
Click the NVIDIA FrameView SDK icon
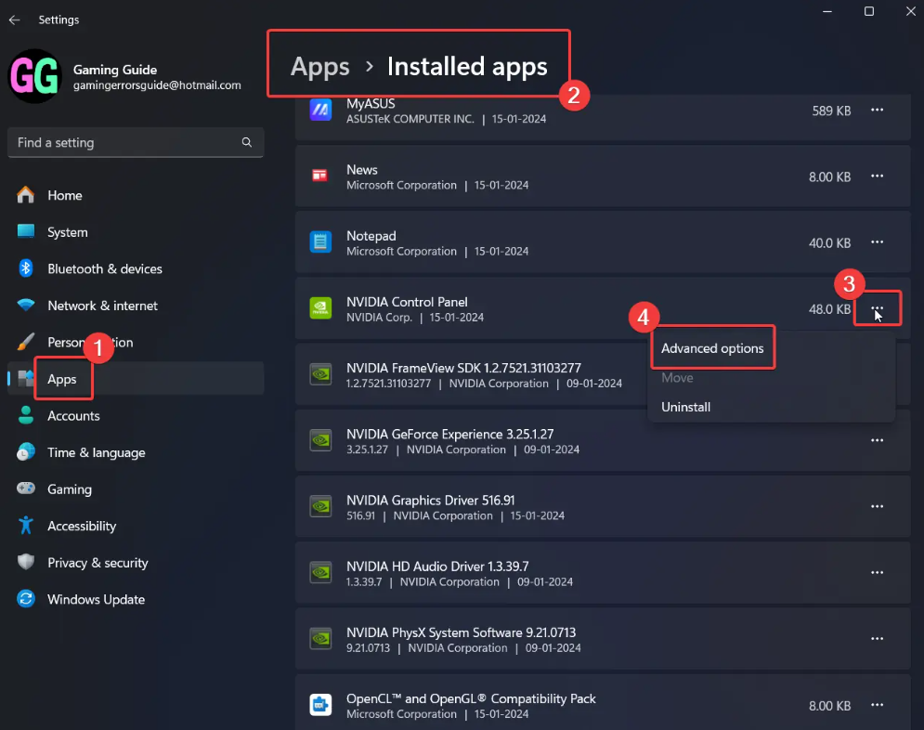coord(320,374)
